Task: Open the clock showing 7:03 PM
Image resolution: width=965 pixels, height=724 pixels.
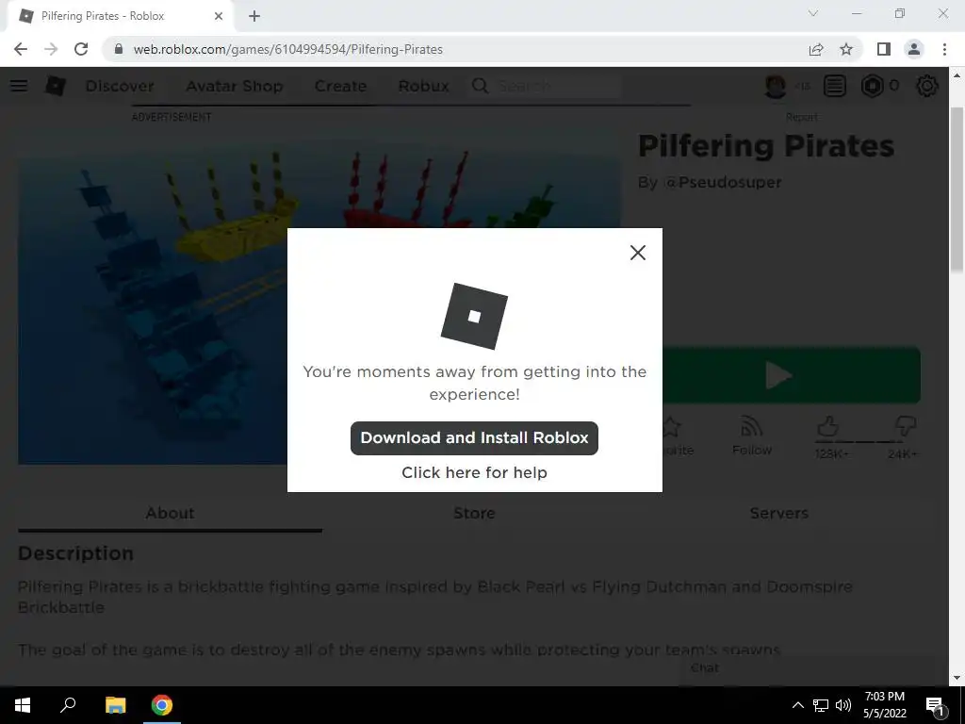Action: click(x=884, y=705)
